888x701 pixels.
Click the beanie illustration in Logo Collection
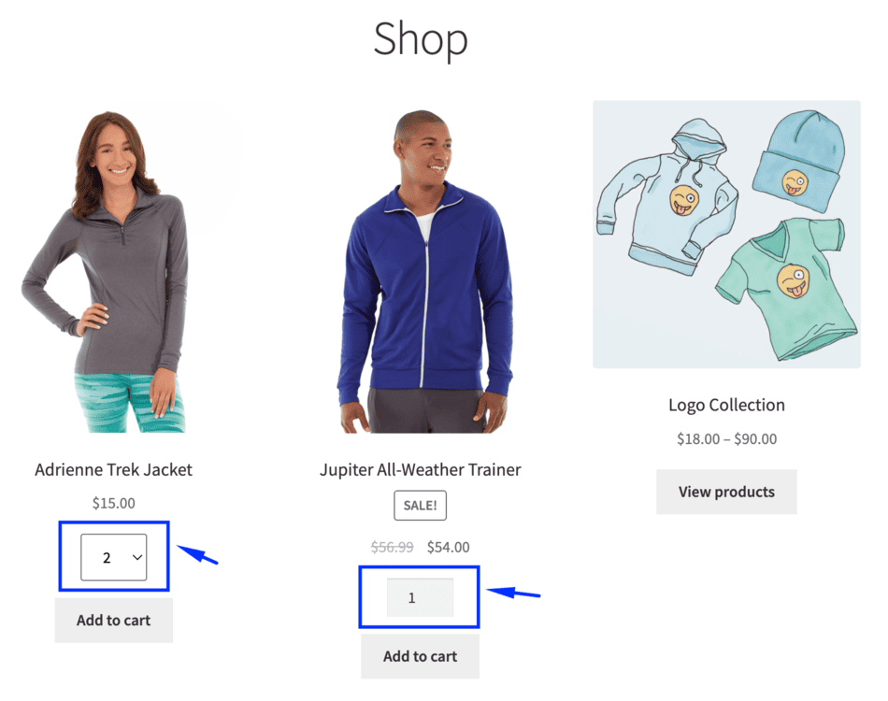click(x=799, y=162)
